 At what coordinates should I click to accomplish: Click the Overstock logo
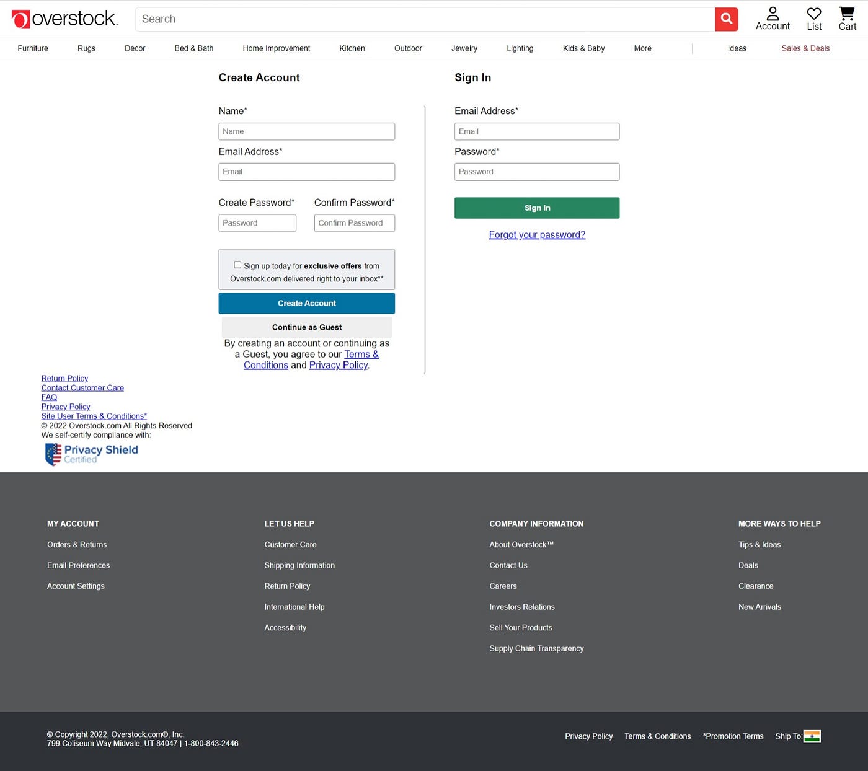64,19
